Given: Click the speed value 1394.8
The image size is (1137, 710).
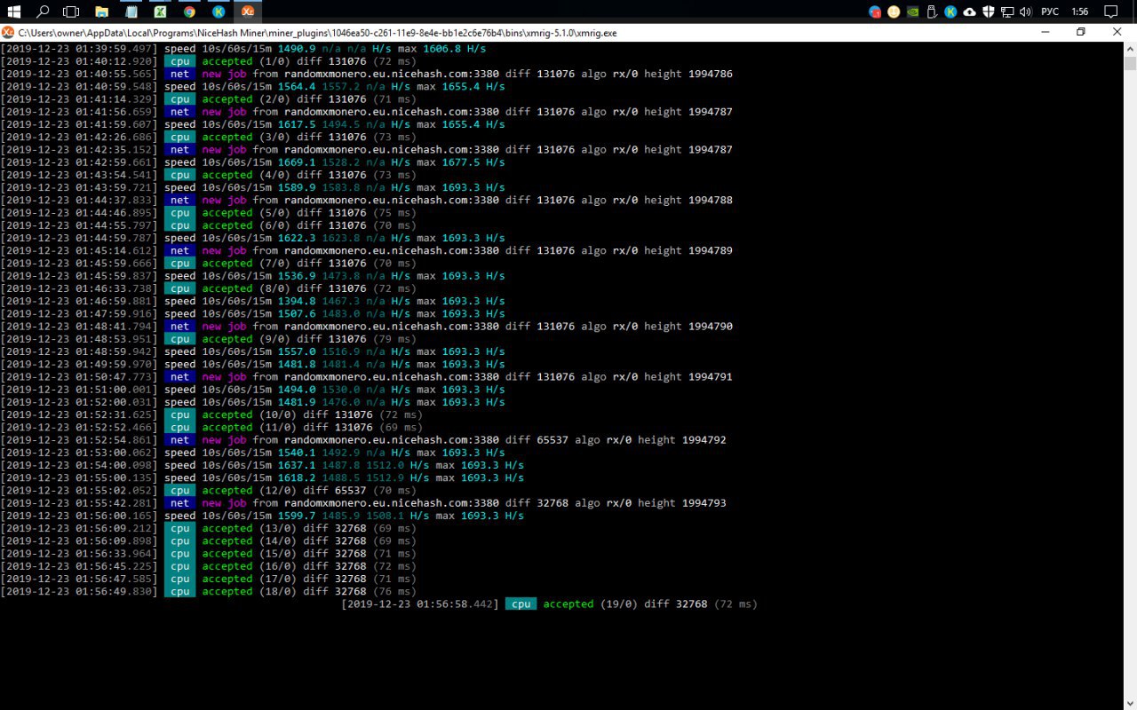Looking at the screenshot, I should click(x=297, y=301).
